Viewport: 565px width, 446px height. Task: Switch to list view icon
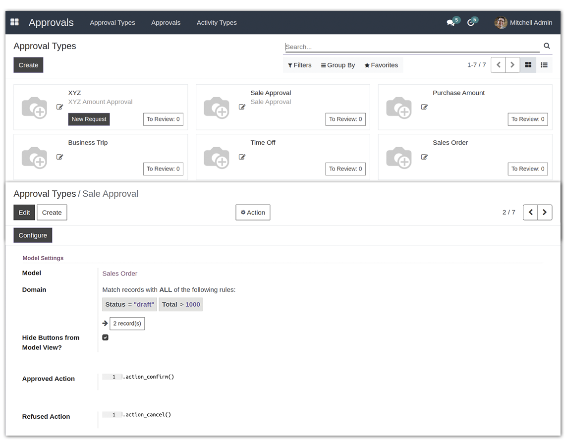click(x=544, y=65)
